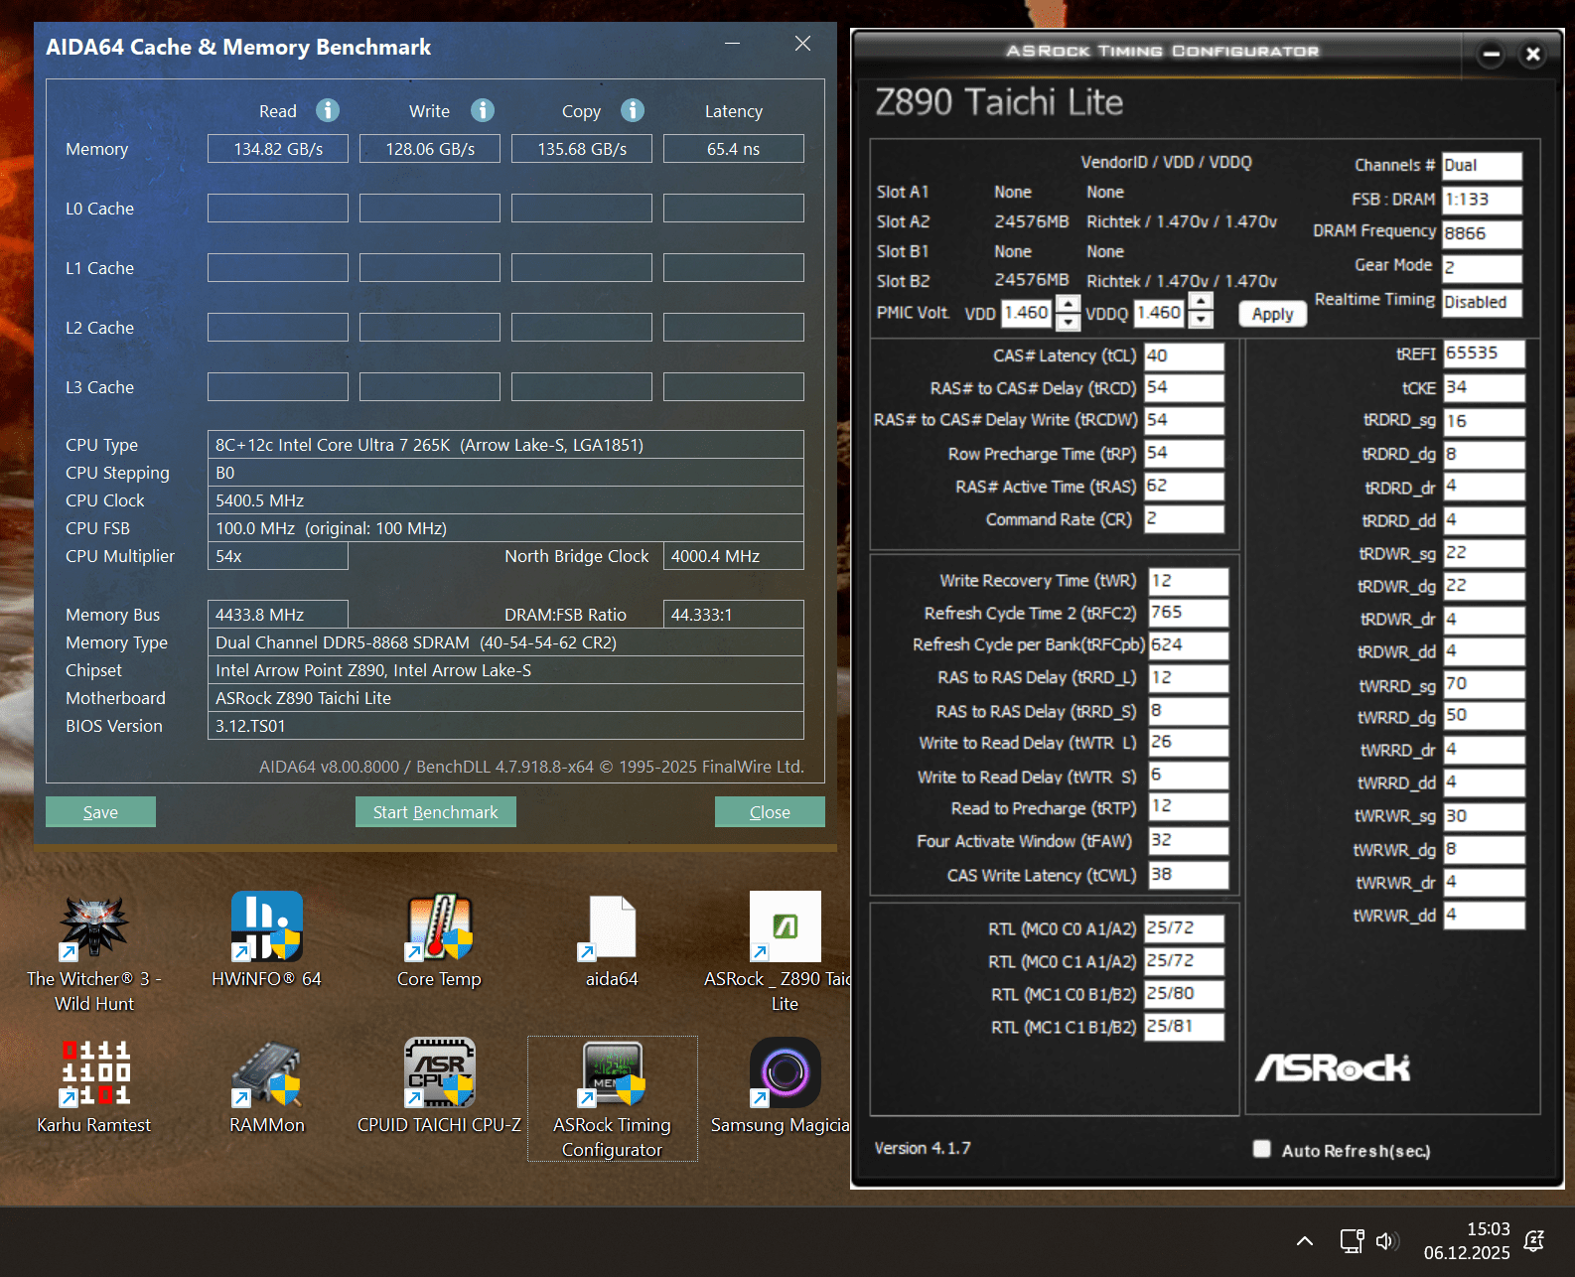Click Start Benchmark button

(x=435, y=811)
